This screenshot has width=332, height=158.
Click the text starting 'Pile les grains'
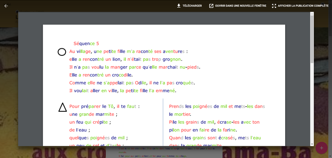coord(214,122)
